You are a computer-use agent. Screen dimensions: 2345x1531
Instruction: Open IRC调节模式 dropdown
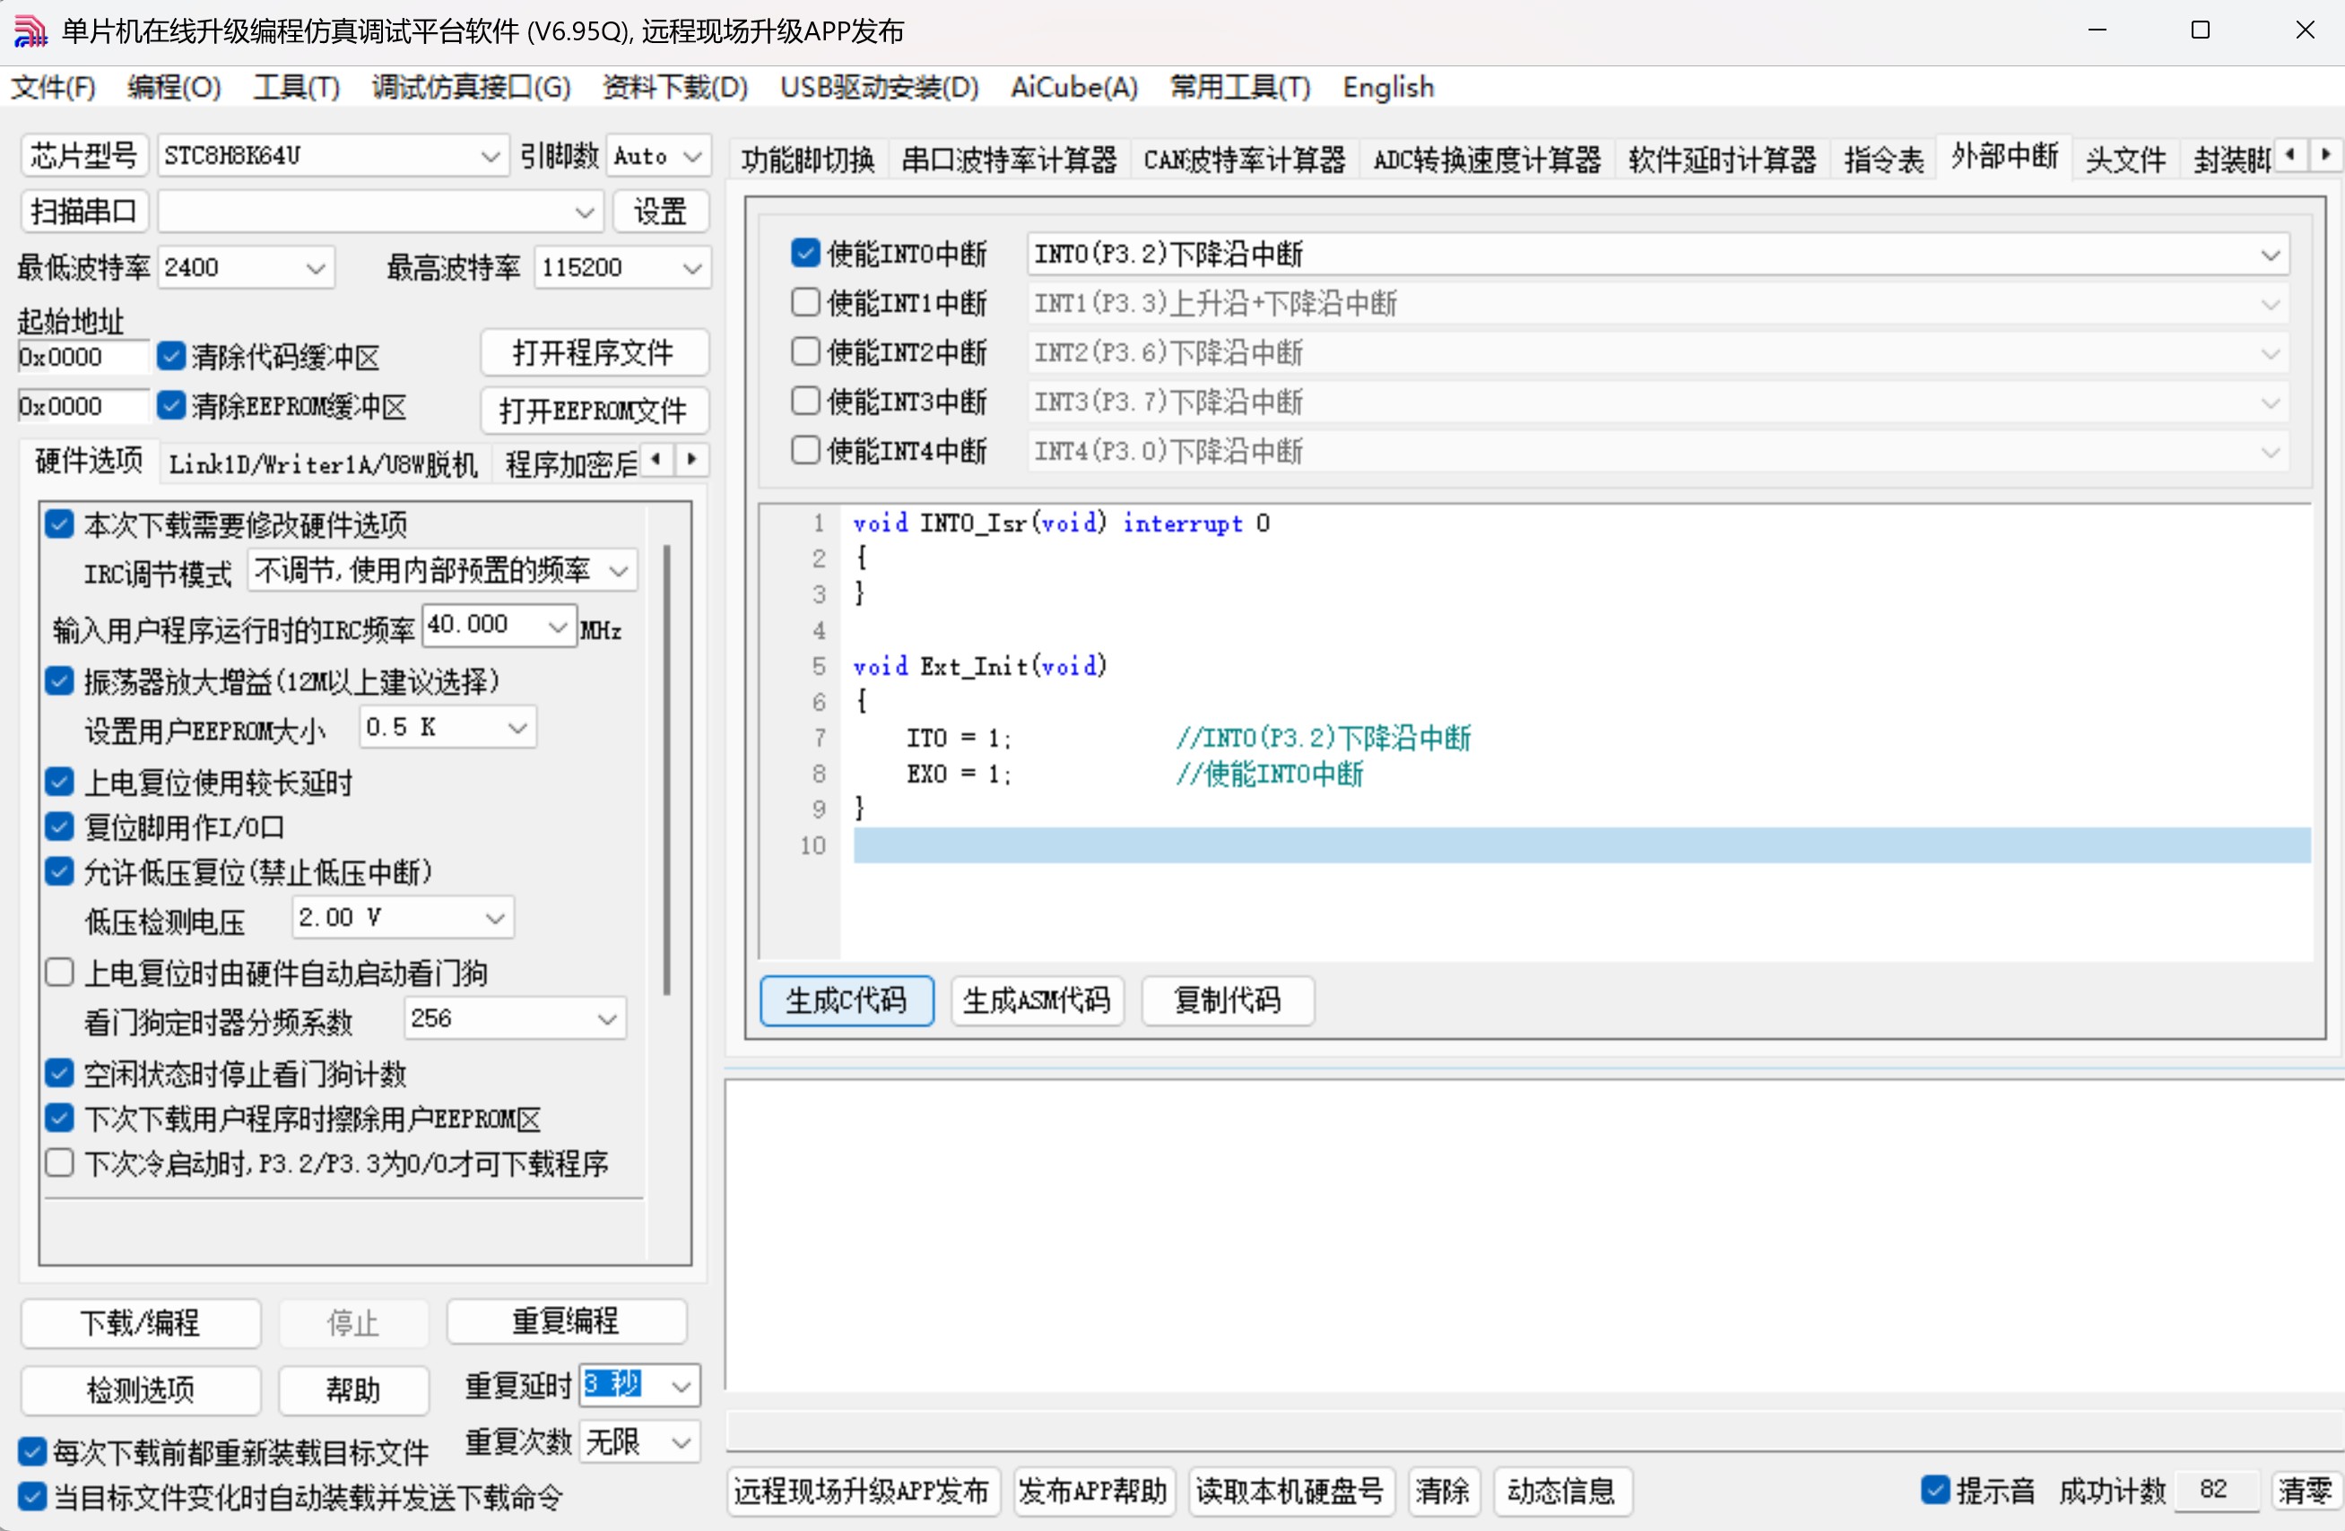point(442,570)
